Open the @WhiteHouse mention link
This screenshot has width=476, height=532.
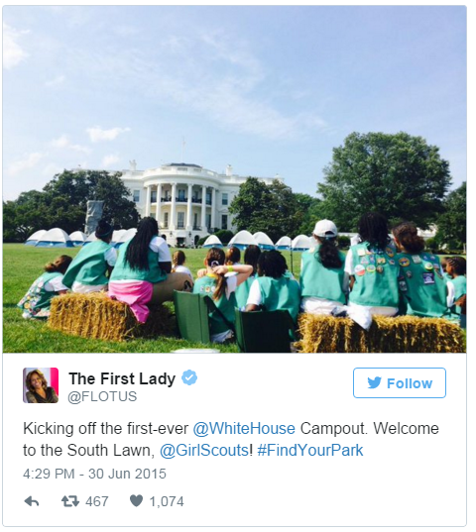point(244,429)
